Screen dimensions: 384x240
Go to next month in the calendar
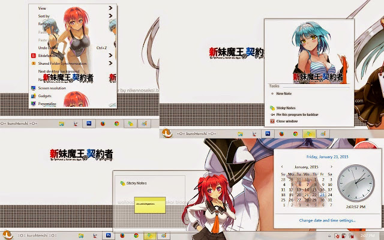click(331, 167)
